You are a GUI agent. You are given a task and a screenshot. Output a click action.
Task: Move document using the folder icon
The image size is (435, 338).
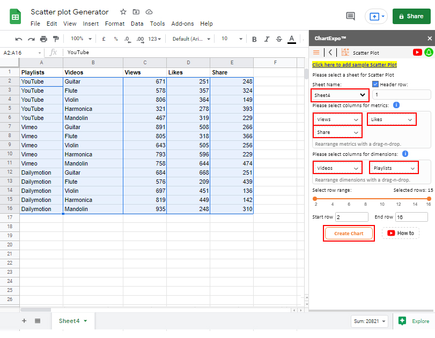(x=136, y=12)
